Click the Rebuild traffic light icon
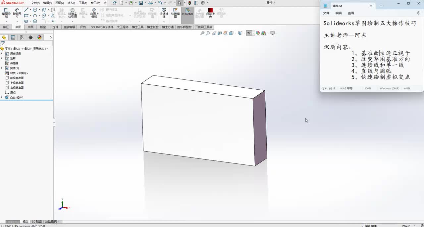Screen dimensions: 424x227 tap(189, 3)
